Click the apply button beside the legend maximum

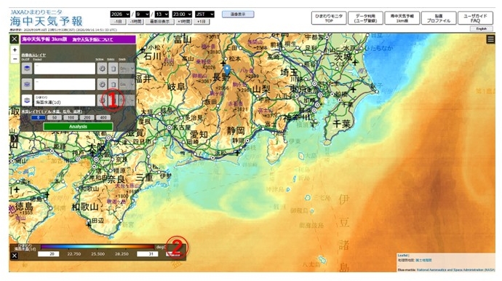[173, 254]
